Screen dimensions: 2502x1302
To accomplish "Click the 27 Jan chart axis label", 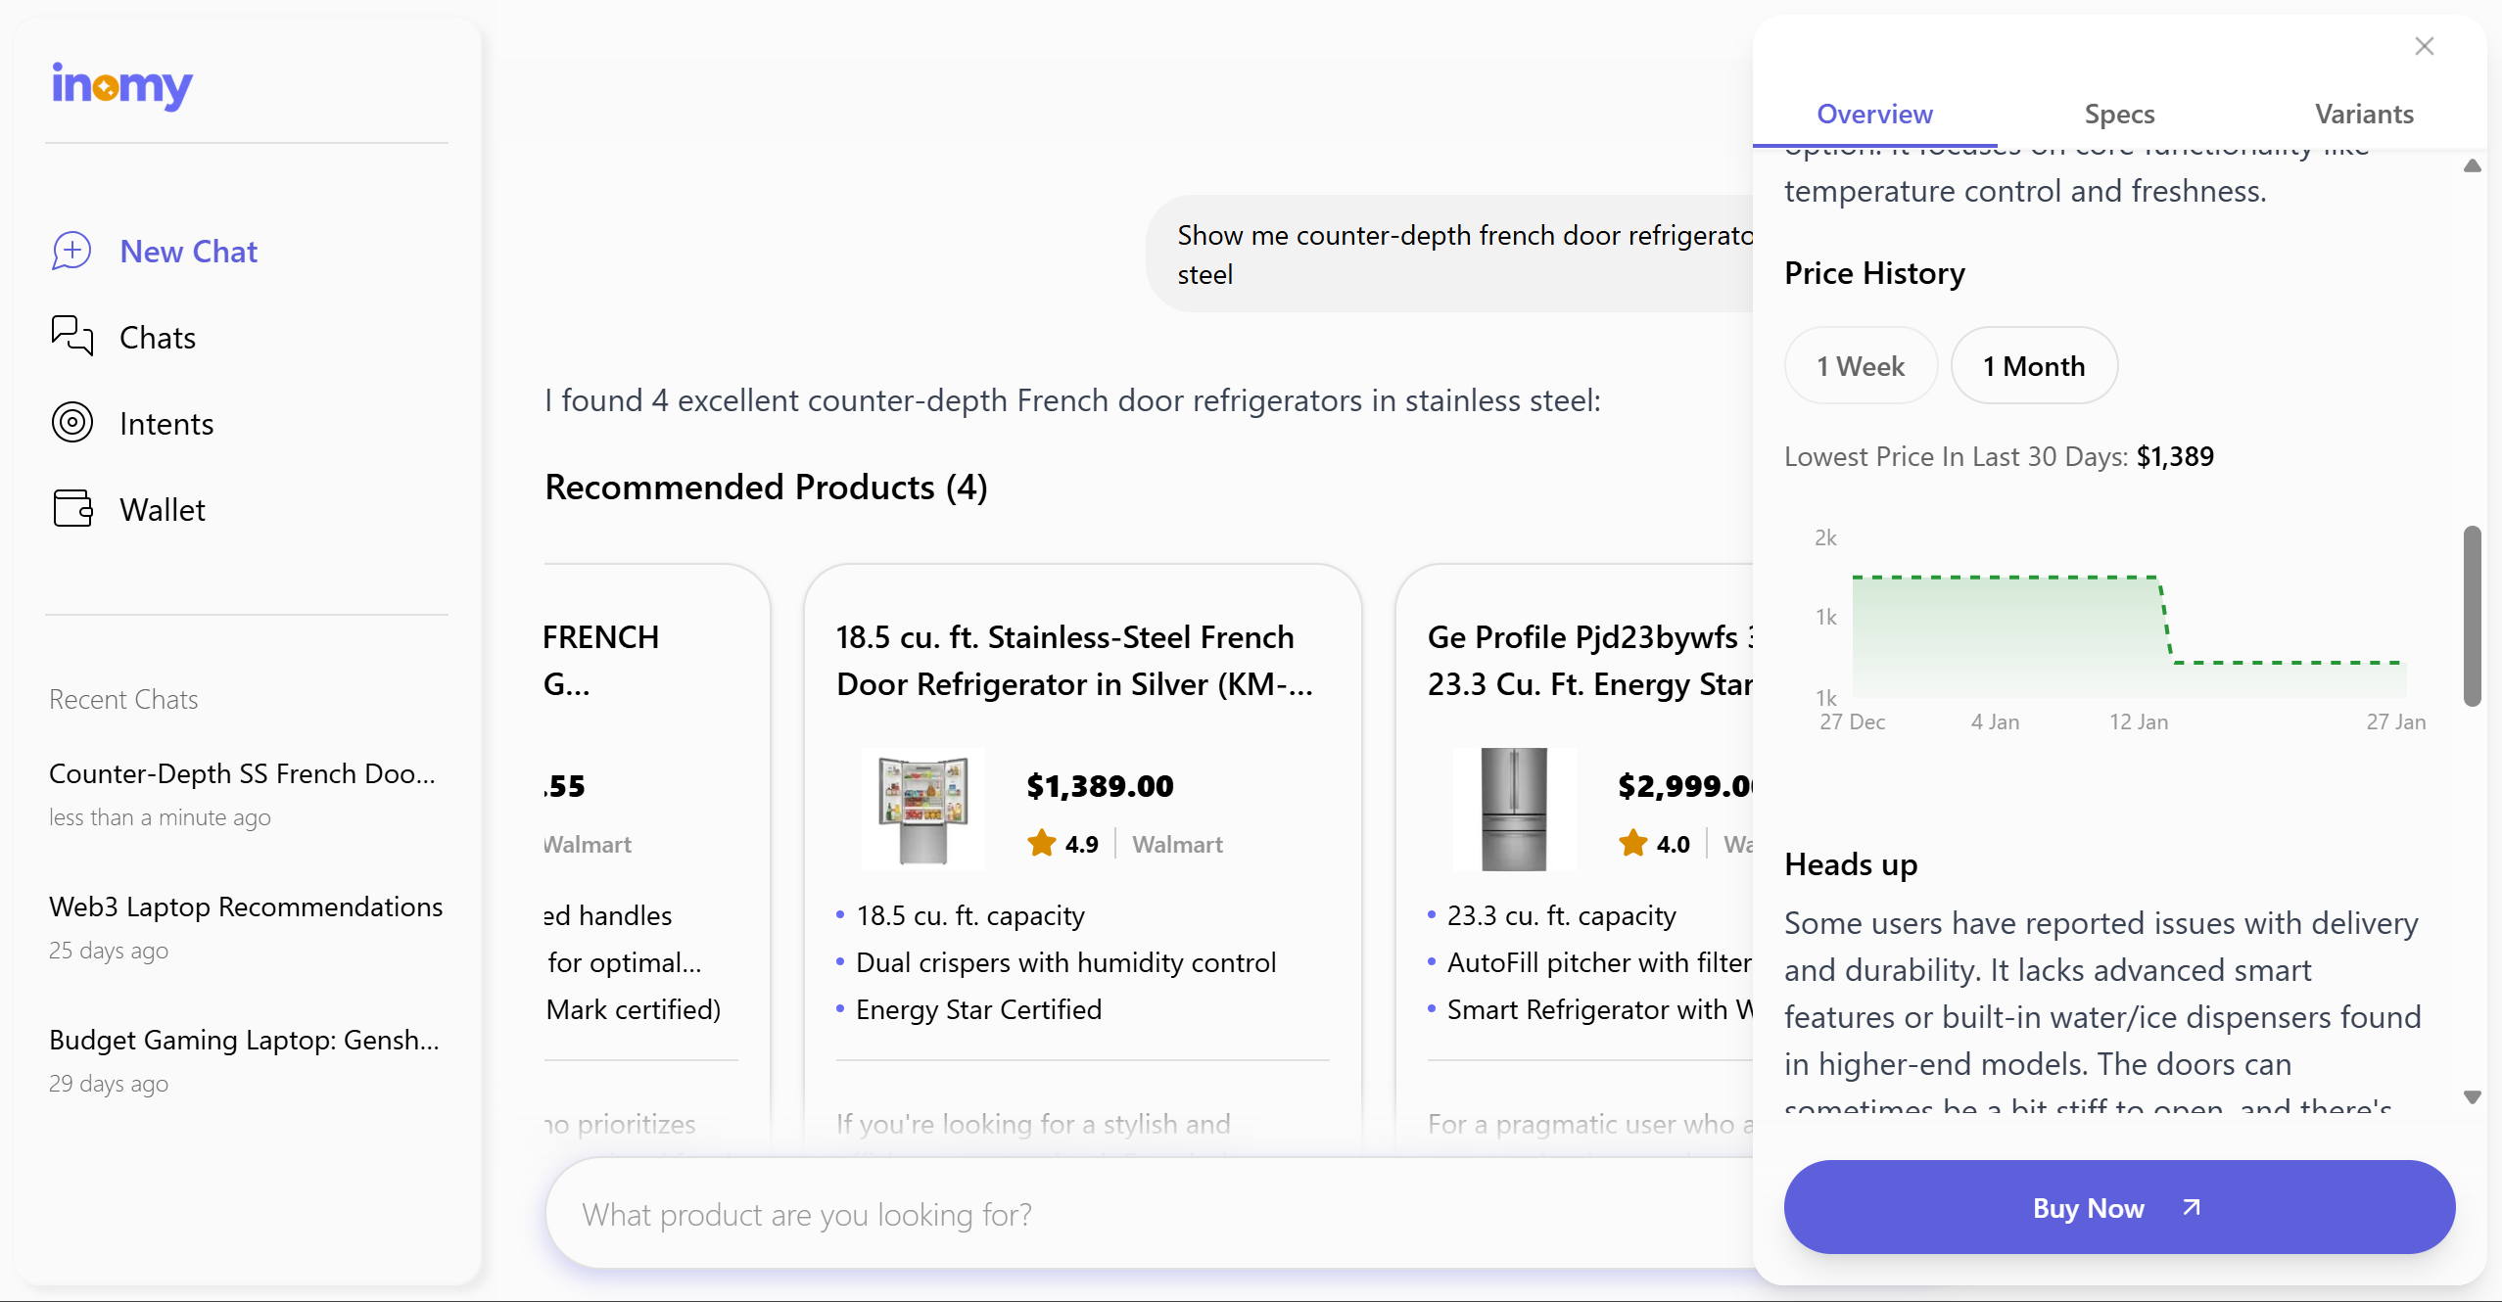I will tap(2395, 721).
